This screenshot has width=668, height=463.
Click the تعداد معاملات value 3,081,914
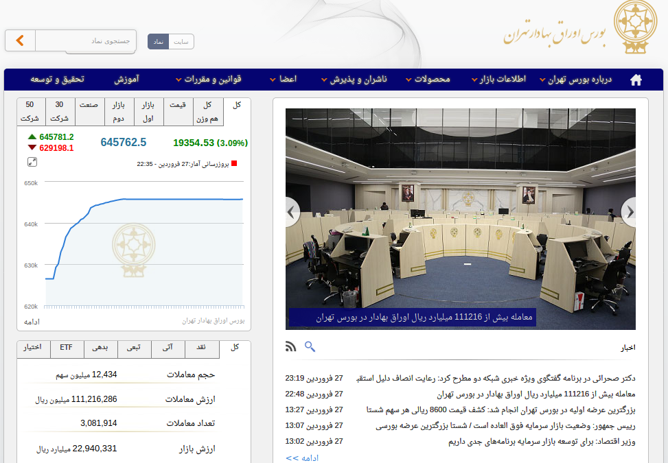tap(99, 423)
